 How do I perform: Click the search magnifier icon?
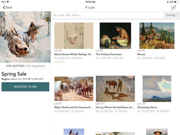pyautogui.click(x=55, y=15)
